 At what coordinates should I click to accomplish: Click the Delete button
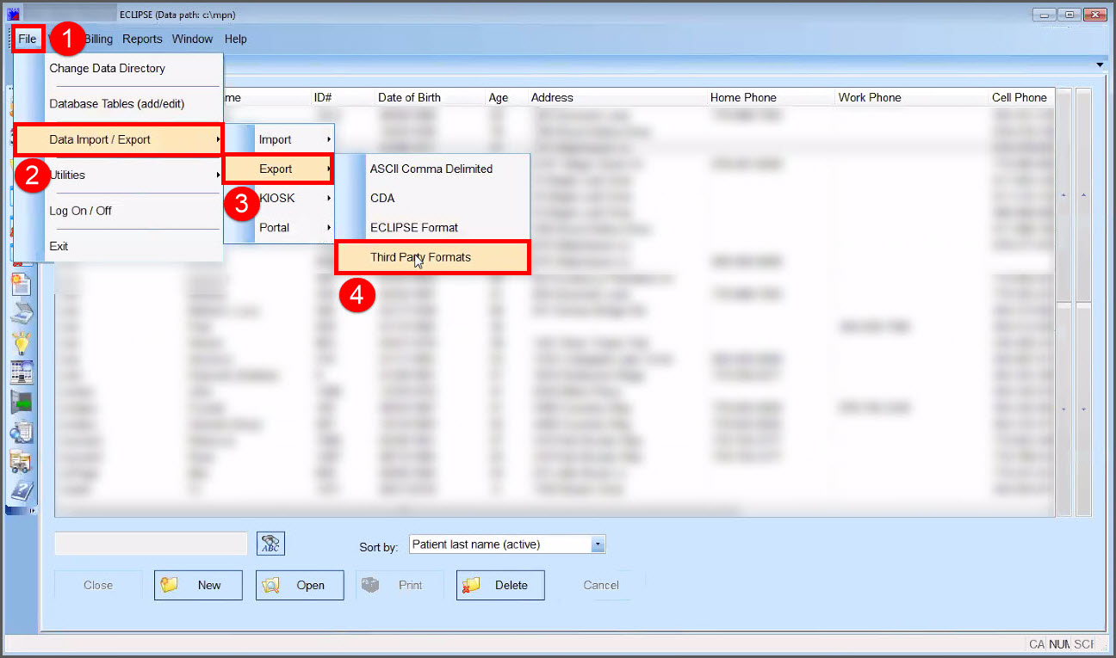(500, 585)
